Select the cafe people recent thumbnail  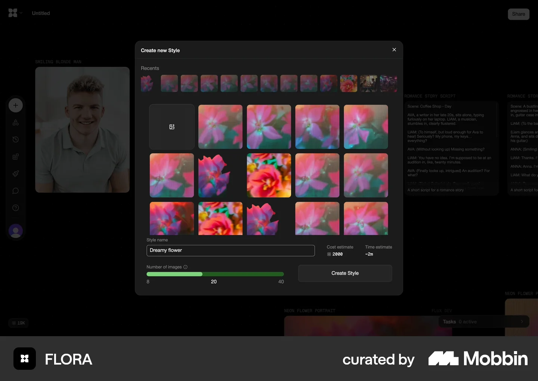(369, 84)
